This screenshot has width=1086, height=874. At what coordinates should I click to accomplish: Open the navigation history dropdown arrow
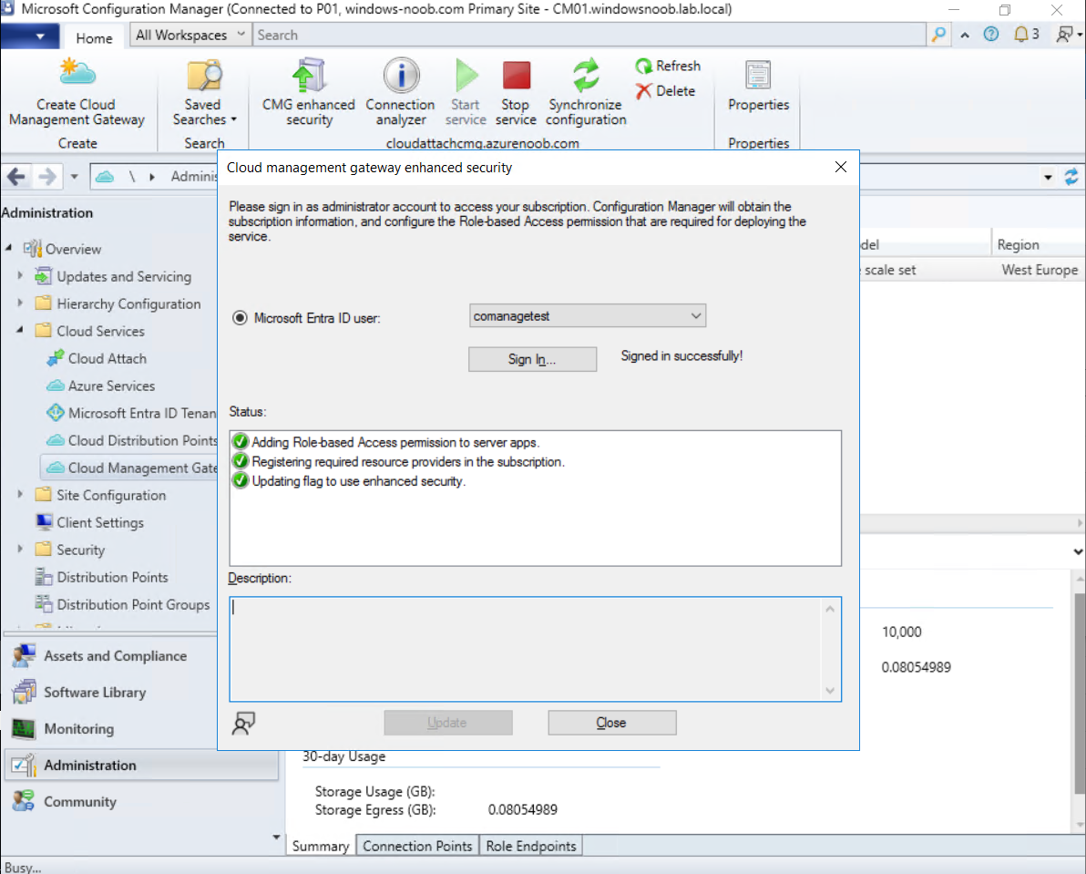[74, 177]
